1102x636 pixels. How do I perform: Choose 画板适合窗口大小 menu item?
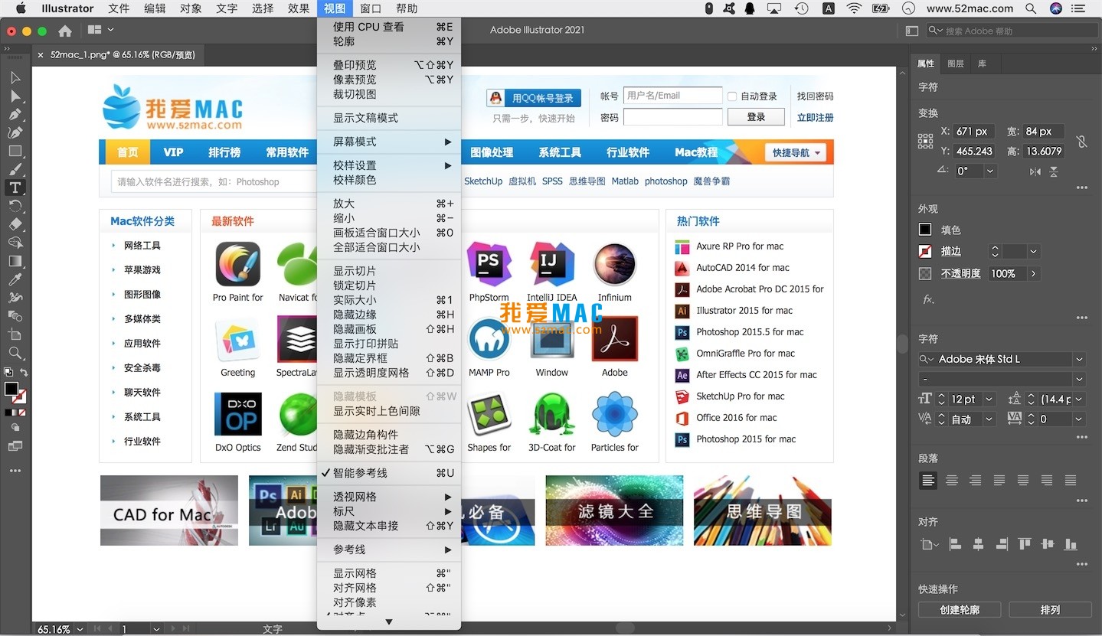point(389,233)
